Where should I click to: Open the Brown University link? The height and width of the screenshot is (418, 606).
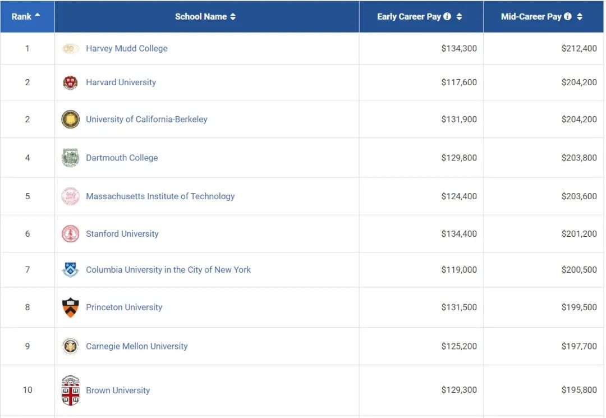tap(118, 390)
